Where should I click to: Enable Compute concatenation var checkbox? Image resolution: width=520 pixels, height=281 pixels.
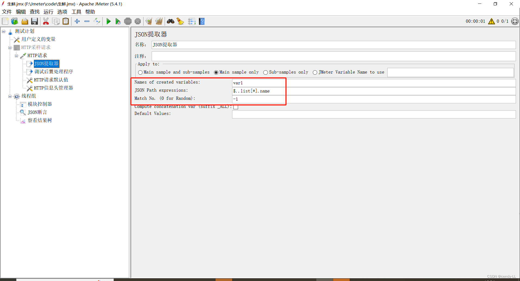pos(236,107)
